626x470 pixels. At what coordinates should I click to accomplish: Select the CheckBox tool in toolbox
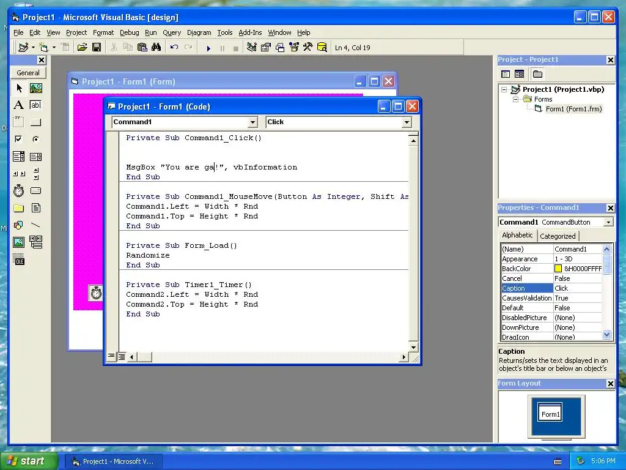[x=19, y=139]
